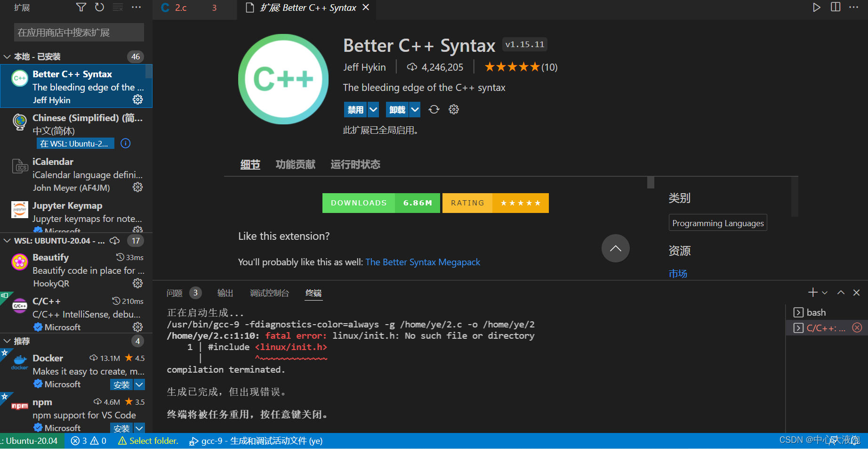868x449 pixels.
Task: Open extensions view more actions menu
Action: point(137,7)
